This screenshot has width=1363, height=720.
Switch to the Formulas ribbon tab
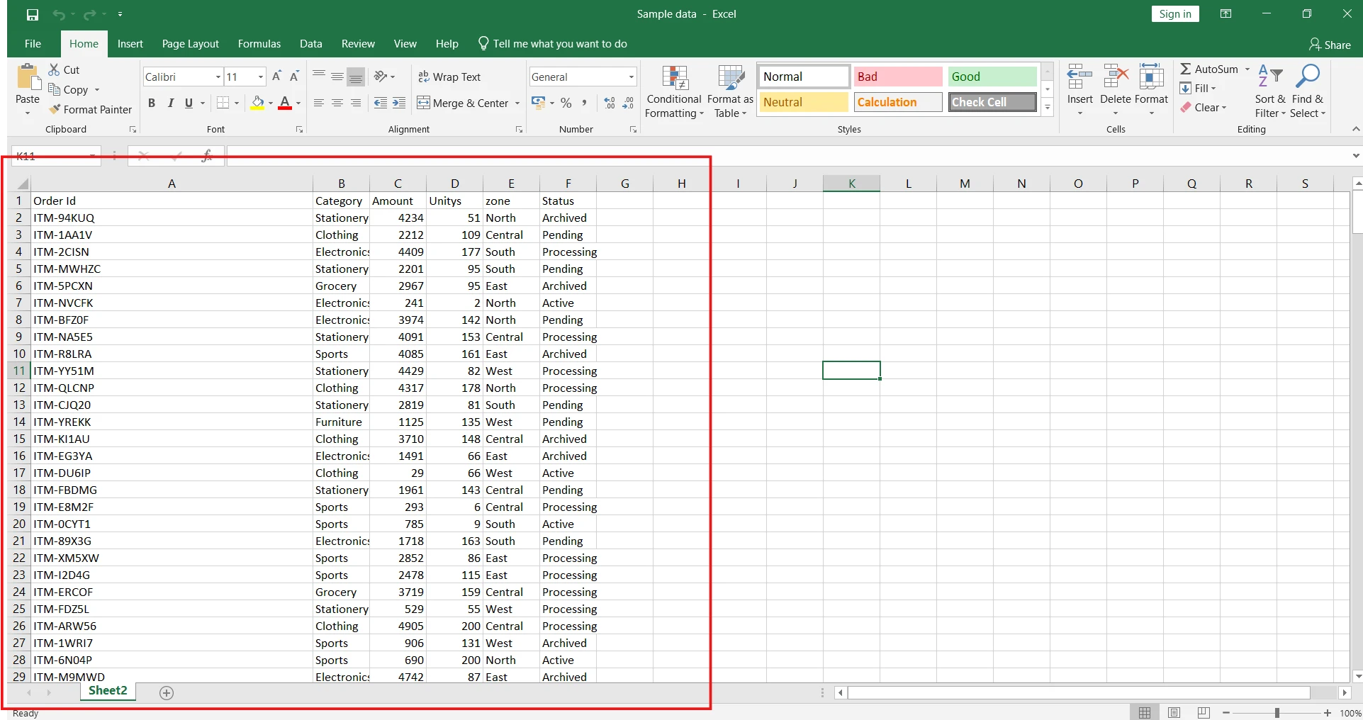point(259,43)
